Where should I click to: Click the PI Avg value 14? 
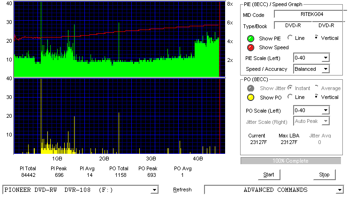tap(90, 175)
